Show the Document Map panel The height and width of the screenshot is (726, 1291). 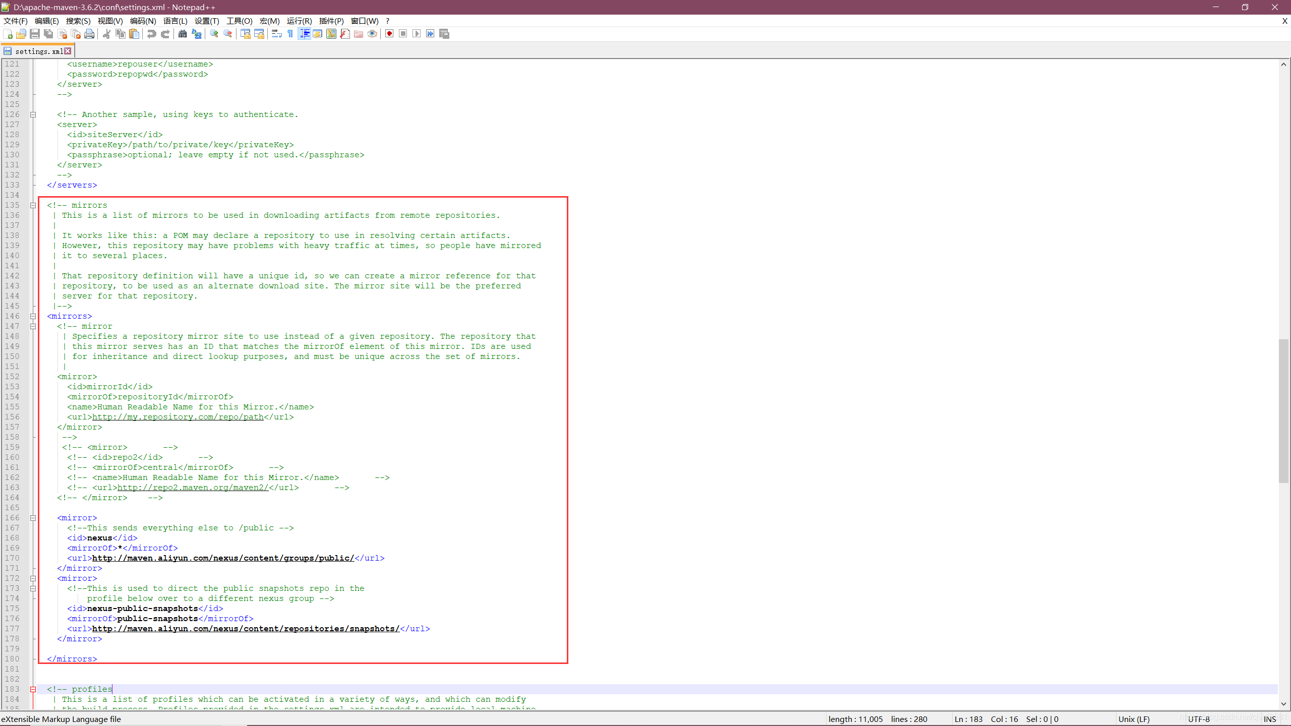click(x=331, y=34)
